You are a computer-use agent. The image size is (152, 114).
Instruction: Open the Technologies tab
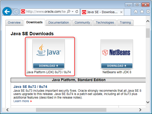[105, 23]
